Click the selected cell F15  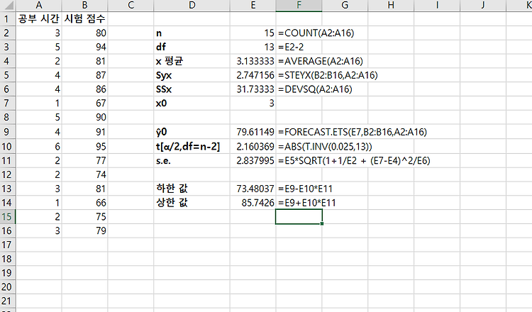tap(299, 216)
